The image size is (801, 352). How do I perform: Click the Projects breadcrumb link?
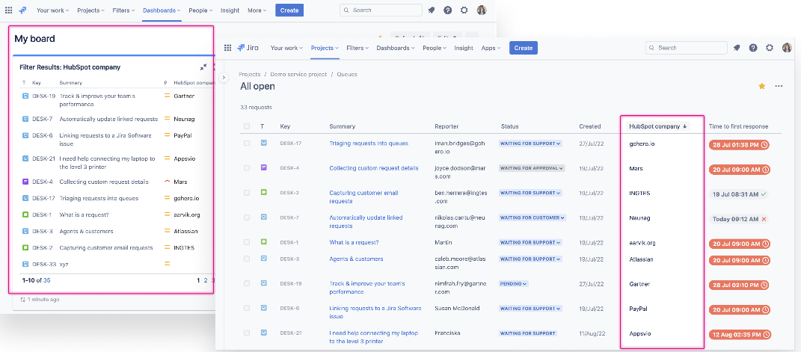point(249,74)
